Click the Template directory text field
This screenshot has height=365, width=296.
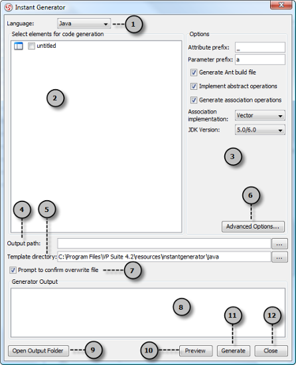pyautogui.click(x=165, y=257)
